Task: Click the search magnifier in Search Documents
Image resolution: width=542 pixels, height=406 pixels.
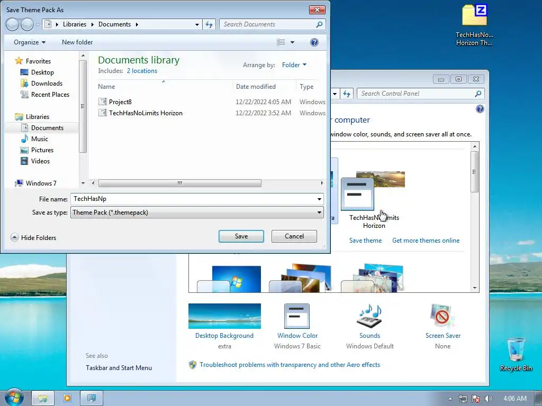Action: click(319, 24)
